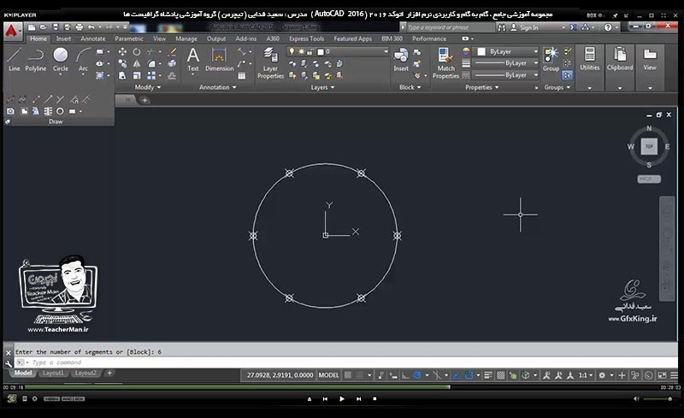
Task: Click the MODEL space button in status bar
Action: 328,375
